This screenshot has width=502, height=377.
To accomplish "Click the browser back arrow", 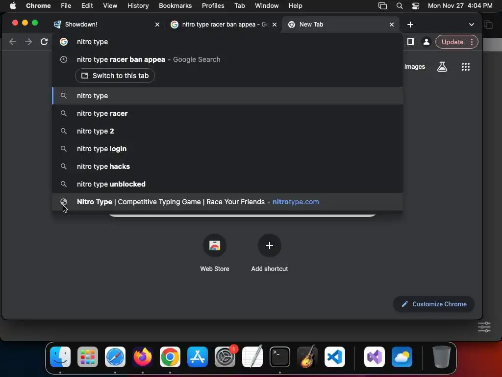I will click(13, 42).
